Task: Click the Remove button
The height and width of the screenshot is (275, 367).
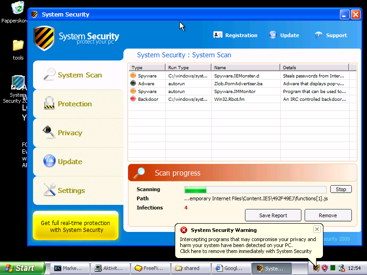Action: tap(328, 215)
